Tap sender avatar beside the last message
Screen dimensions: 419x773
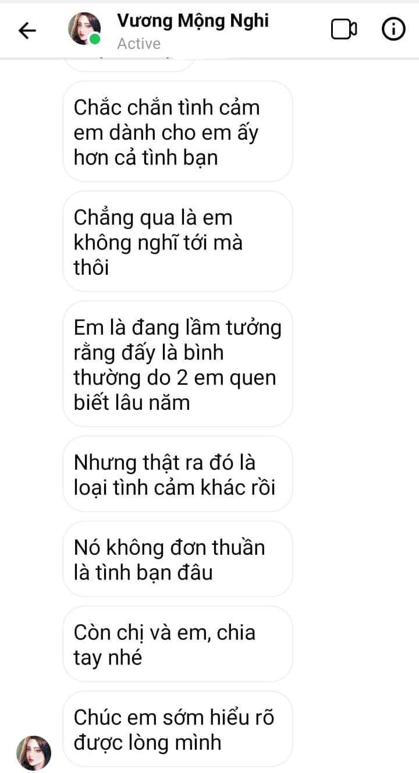point(34,753)
